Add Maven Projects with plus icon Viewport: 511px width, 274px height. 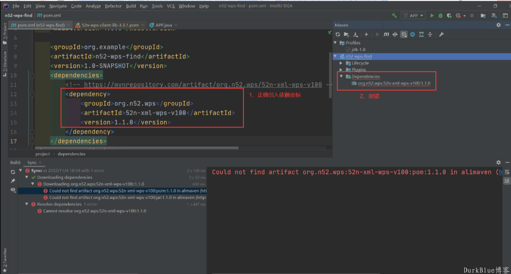366,34
